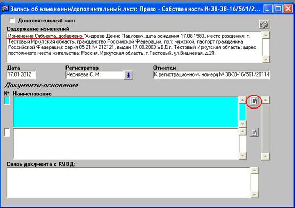Up arrow of white row scrollbar
The image size is (295, 208).
[242, 131]
